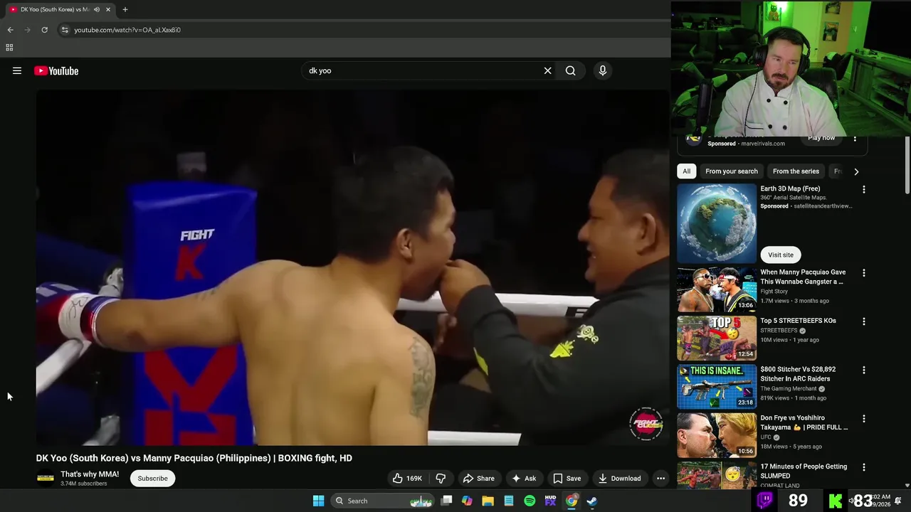This screenshot has width=911, height=512.
Task: Download the video
Action: (x=620, y=479)
